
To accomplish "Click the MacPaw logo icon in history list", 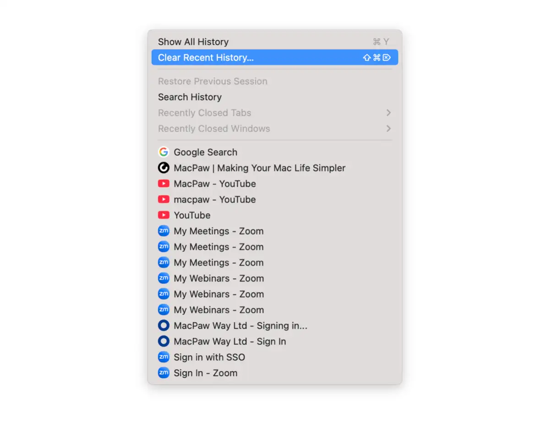I will click(x=164, y=168).
